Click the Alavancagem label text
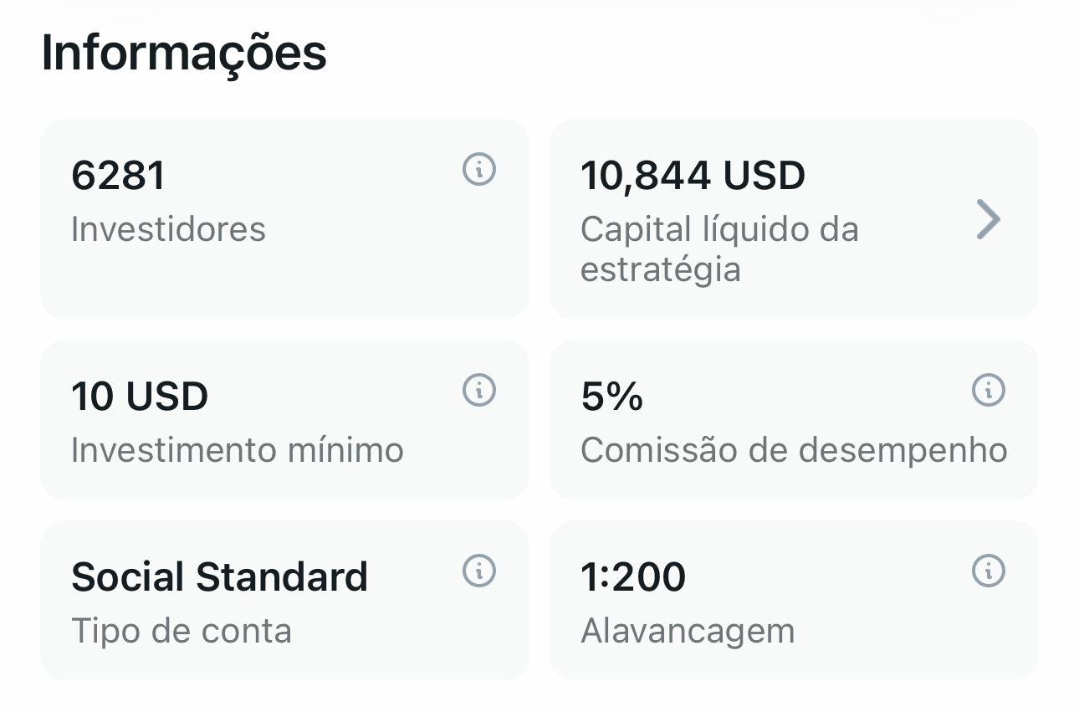This screenshot has height=707, width=1079. (x=688, y=630)
